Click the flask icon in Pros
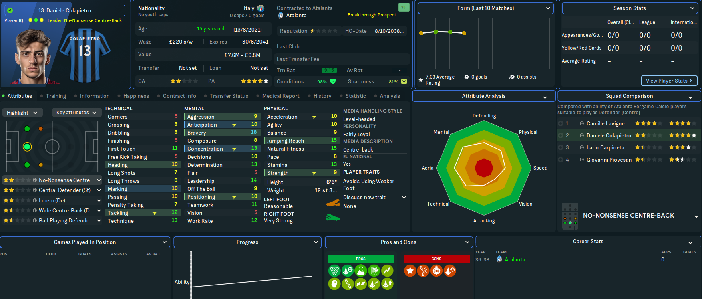Image resolution: width=702 pixels, height=299 pixels. (361, 271)
